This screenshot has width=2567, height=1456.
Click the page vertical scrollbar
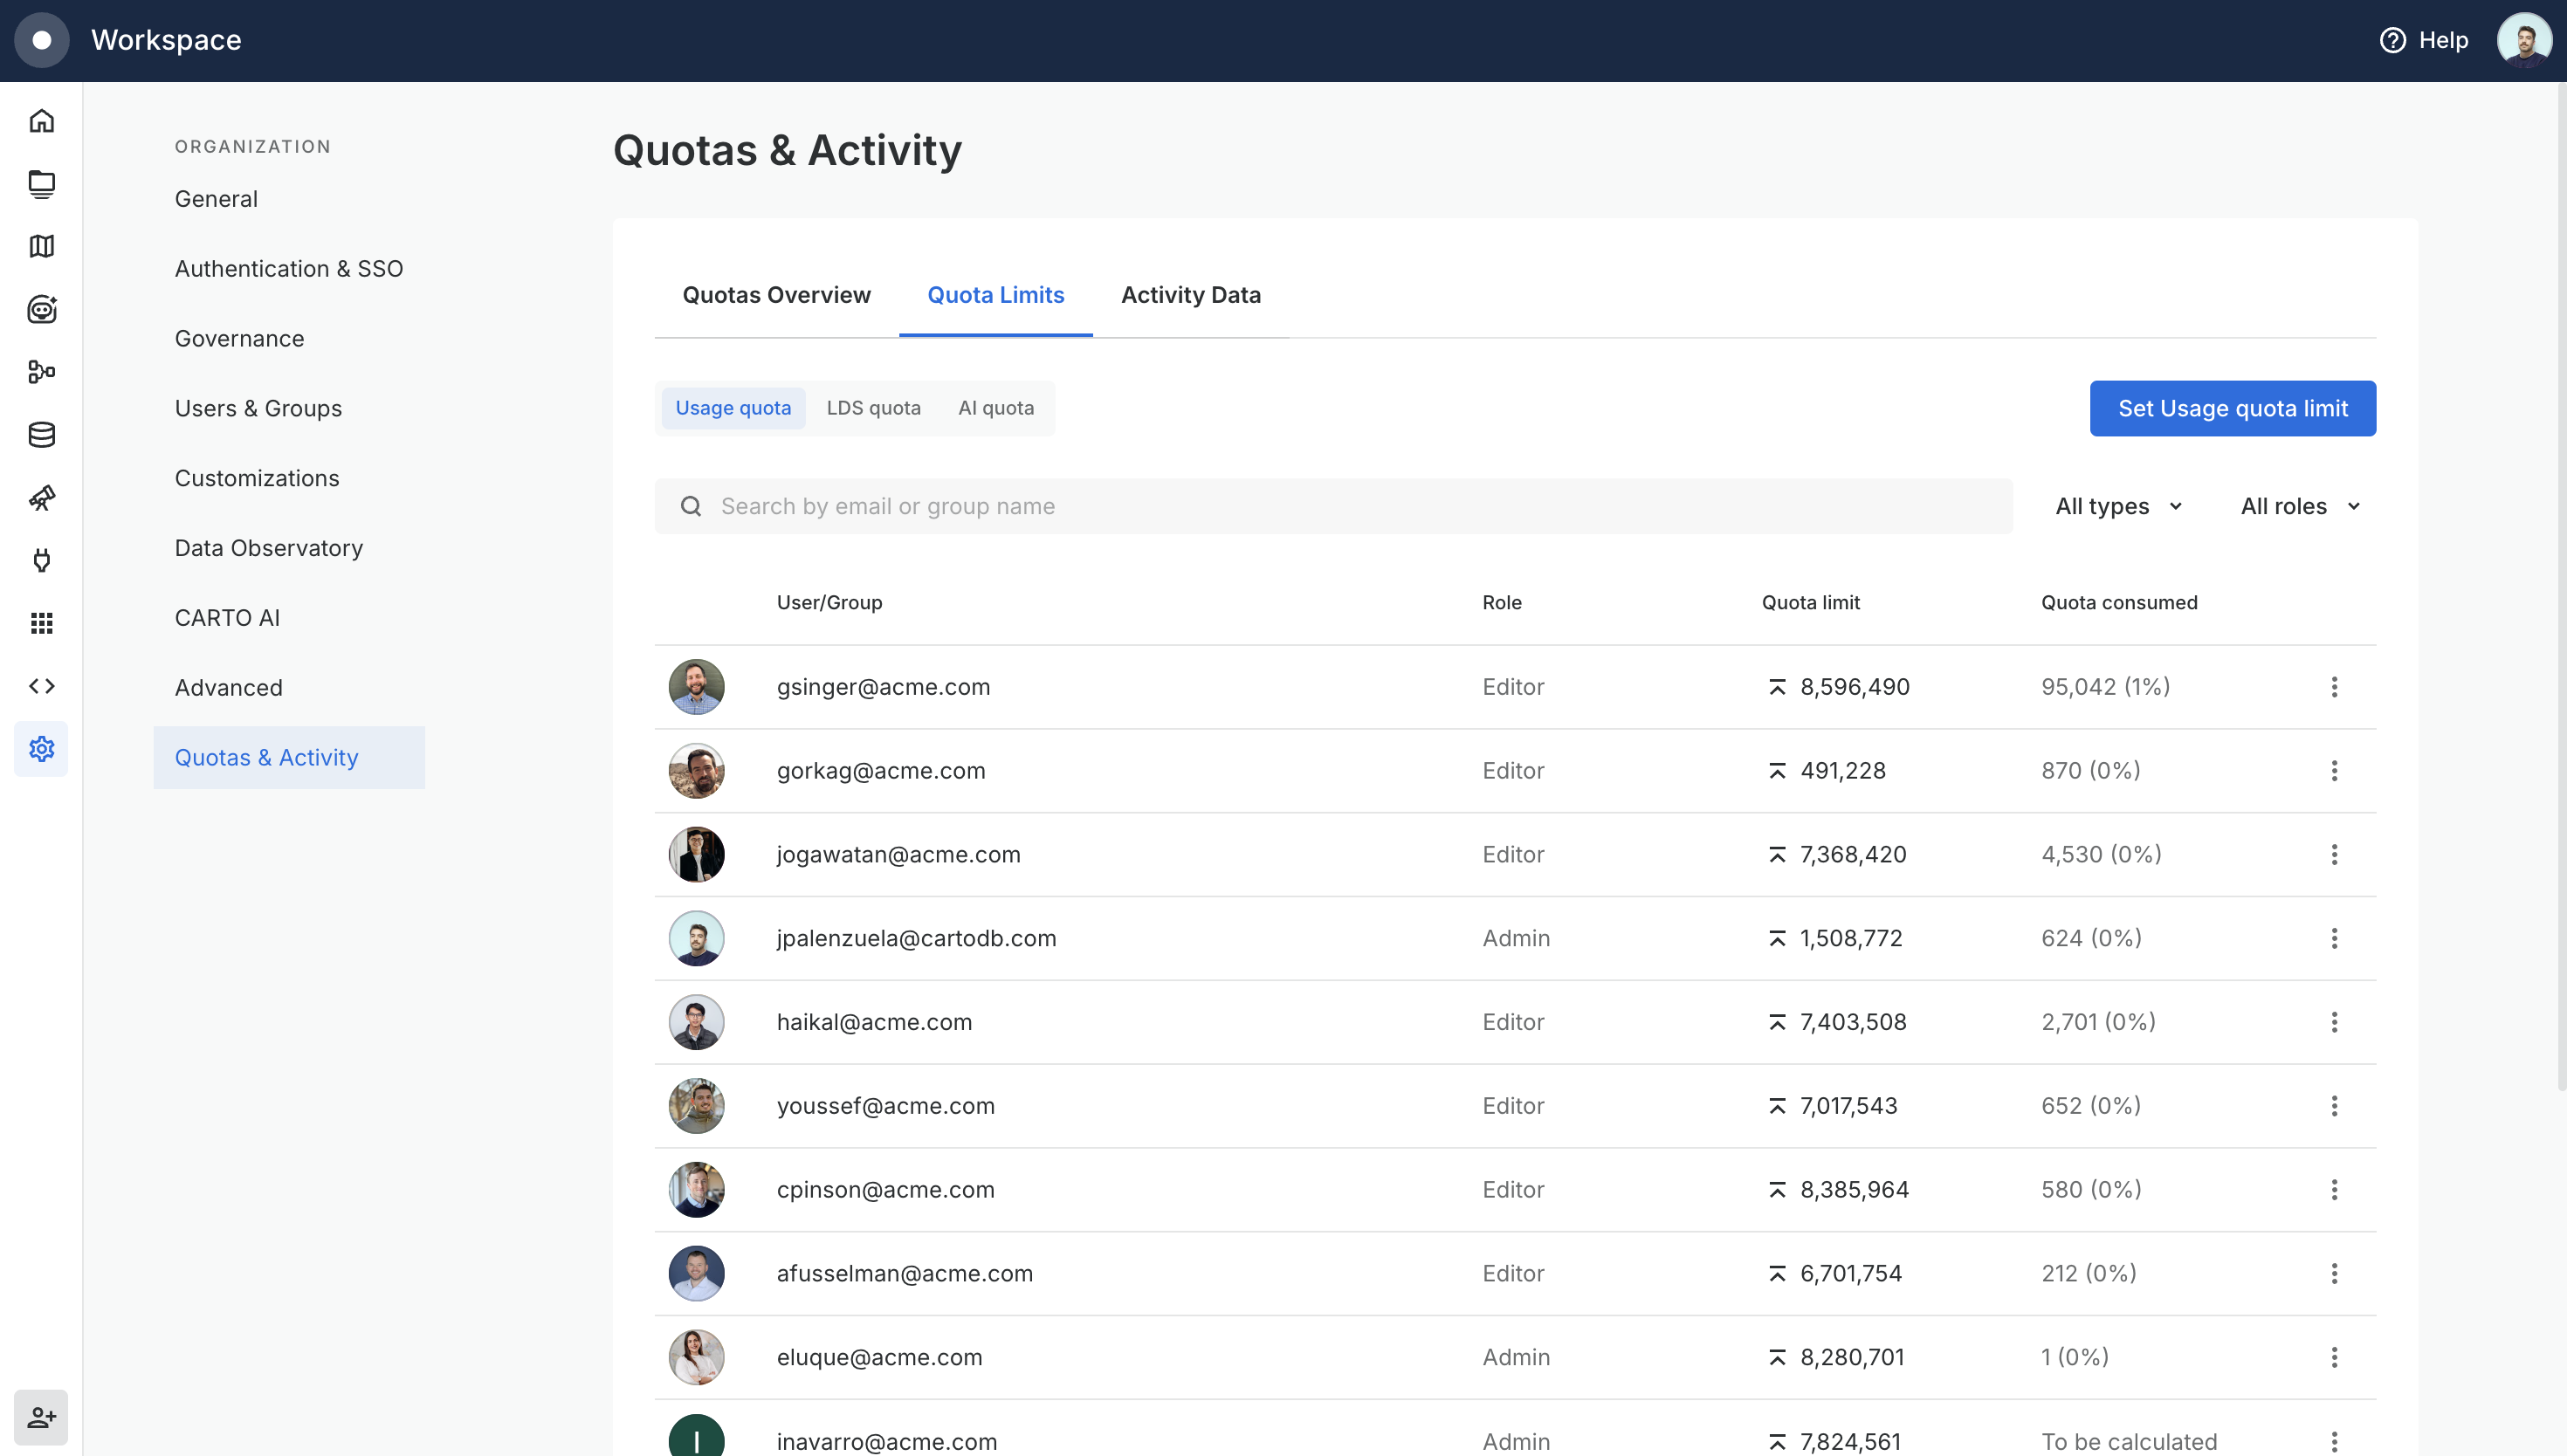(2560, 587)
